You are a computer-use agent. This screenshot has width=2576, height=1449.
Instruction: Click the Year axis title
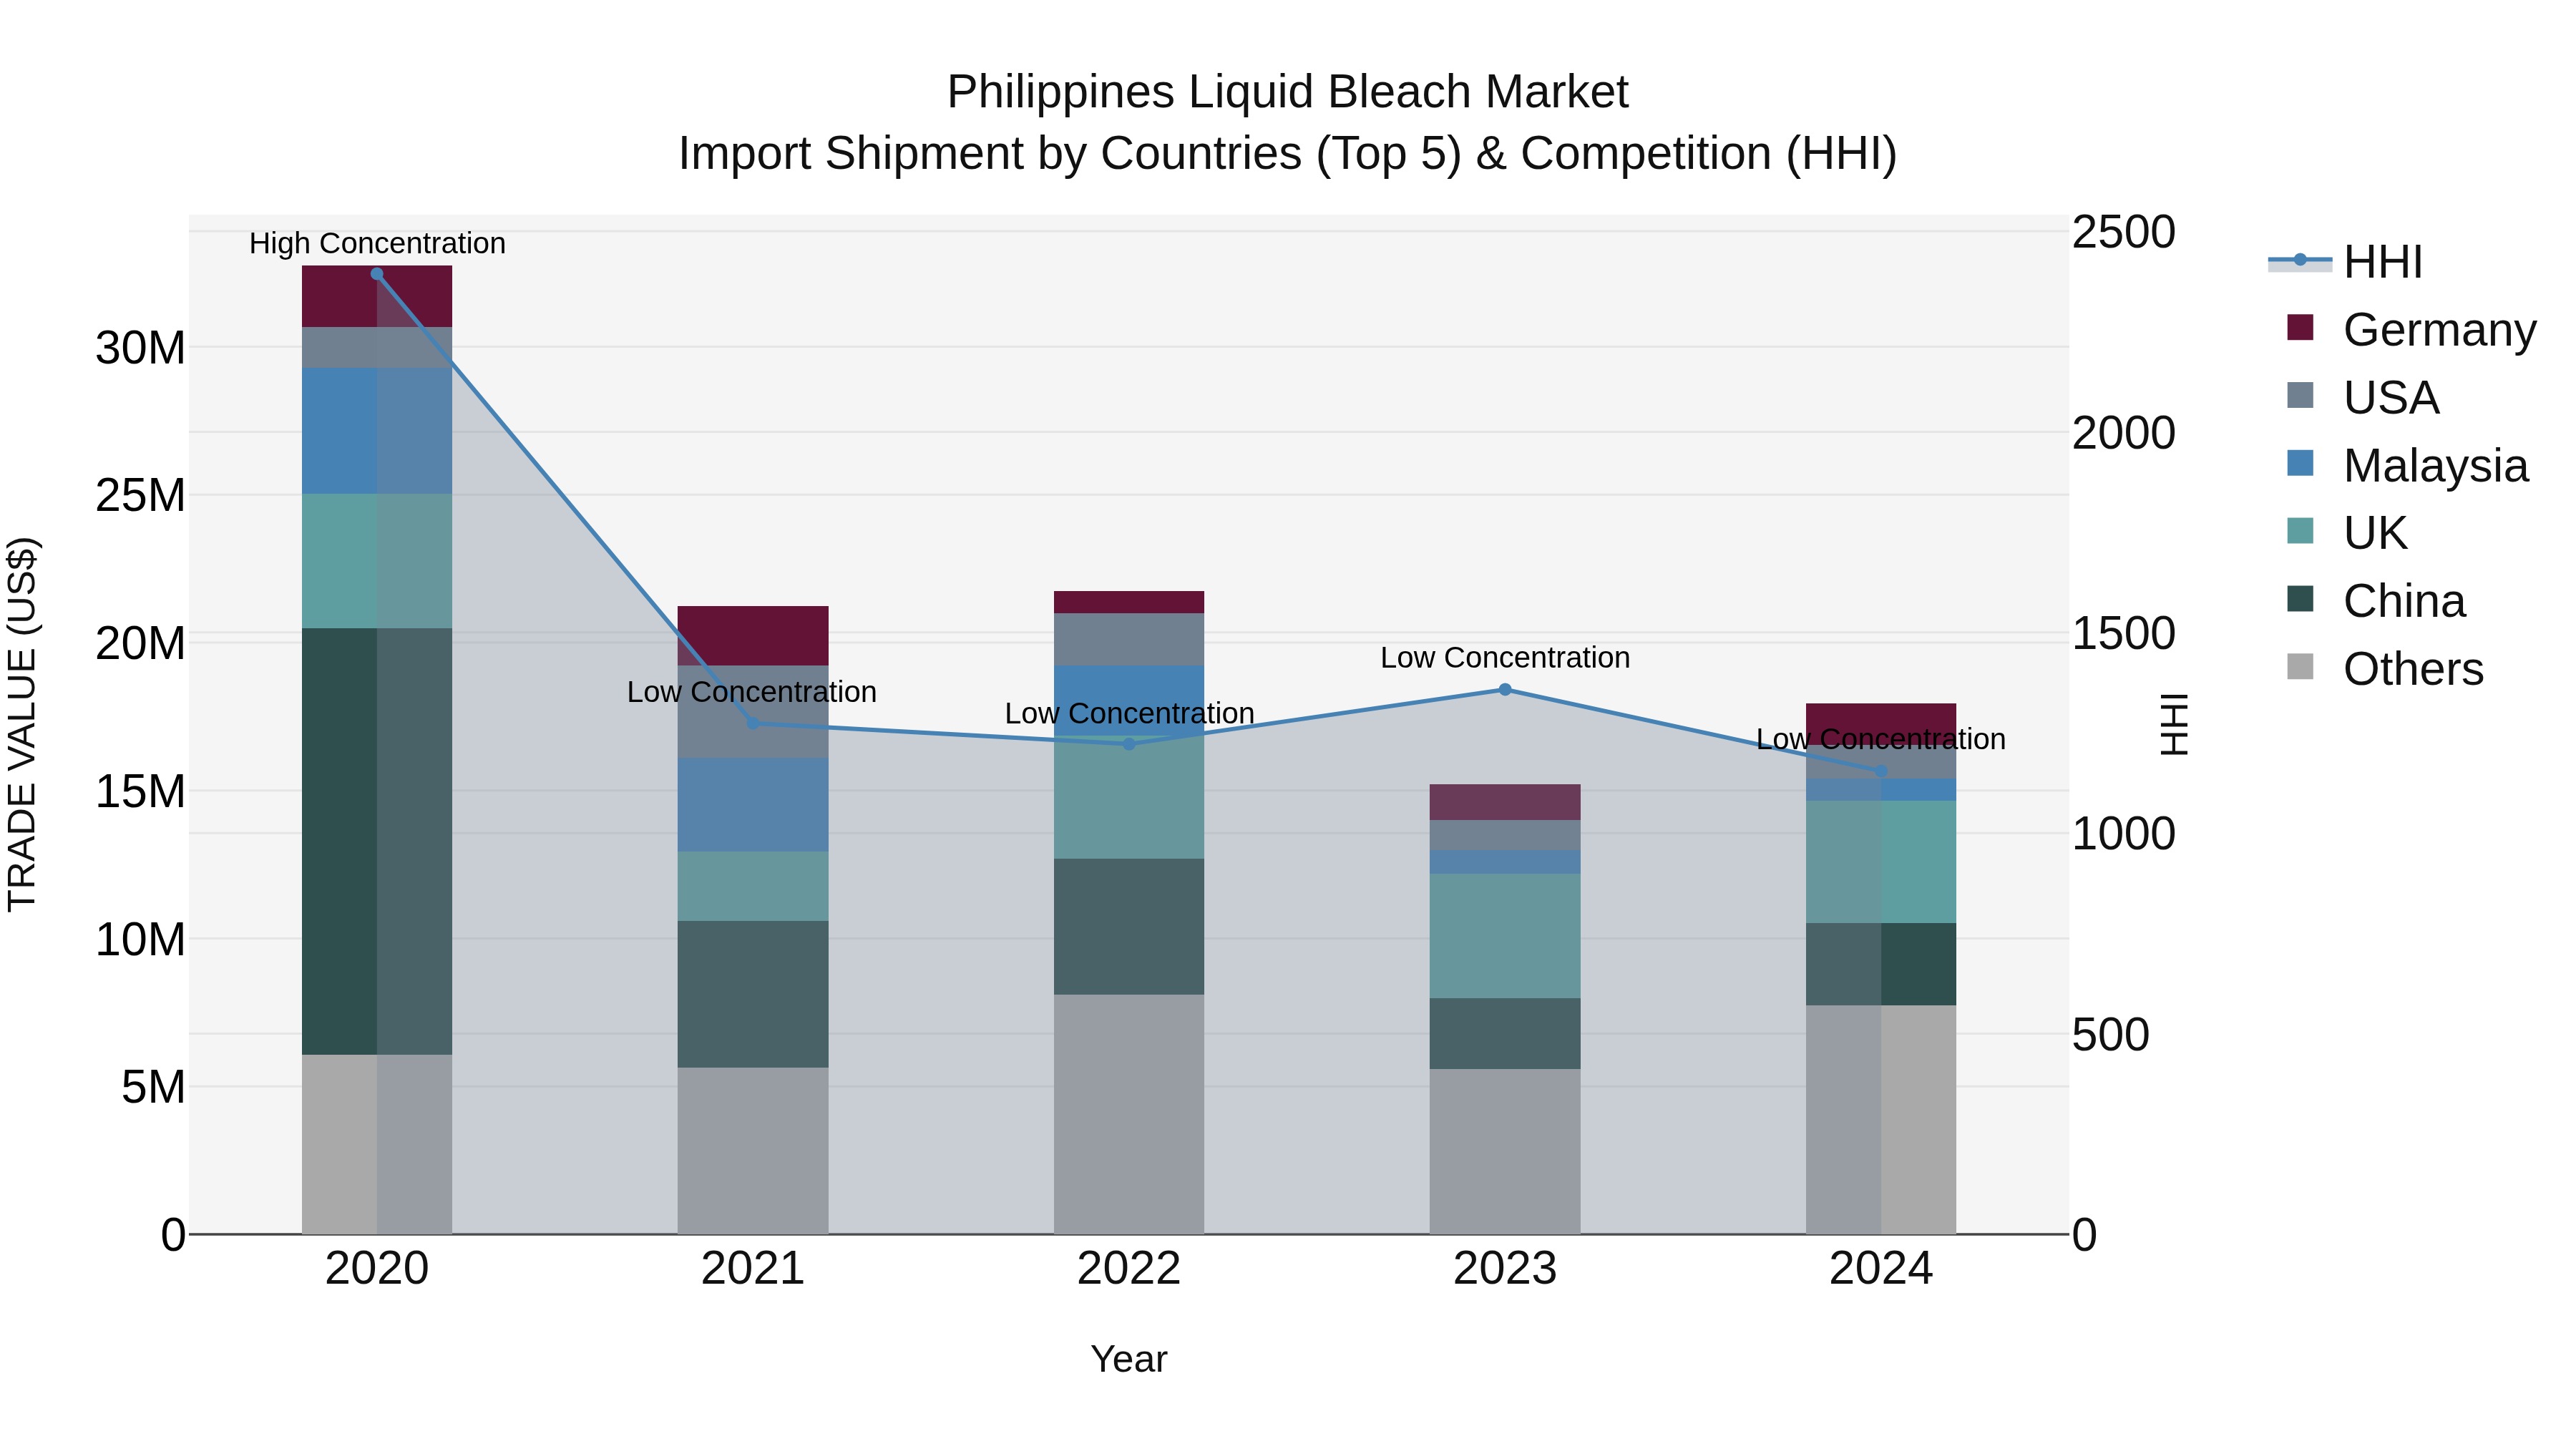pos(1129,1360)
